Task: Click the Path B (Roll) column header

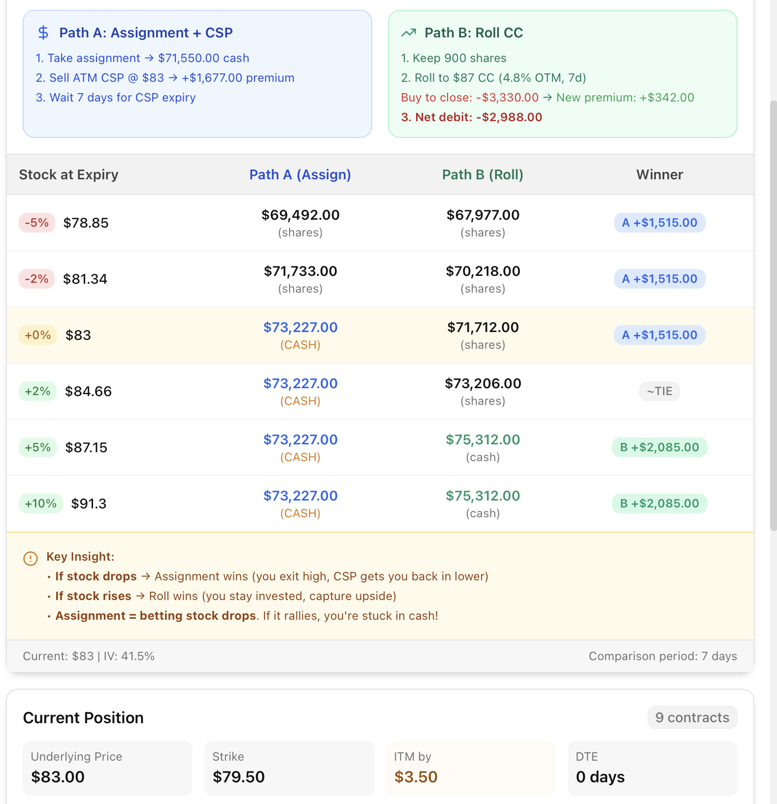Action: [x=483, y=174]
